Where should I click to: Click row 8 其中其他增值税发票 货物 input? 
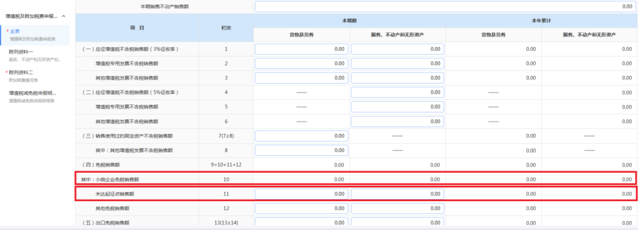point(301,150)
